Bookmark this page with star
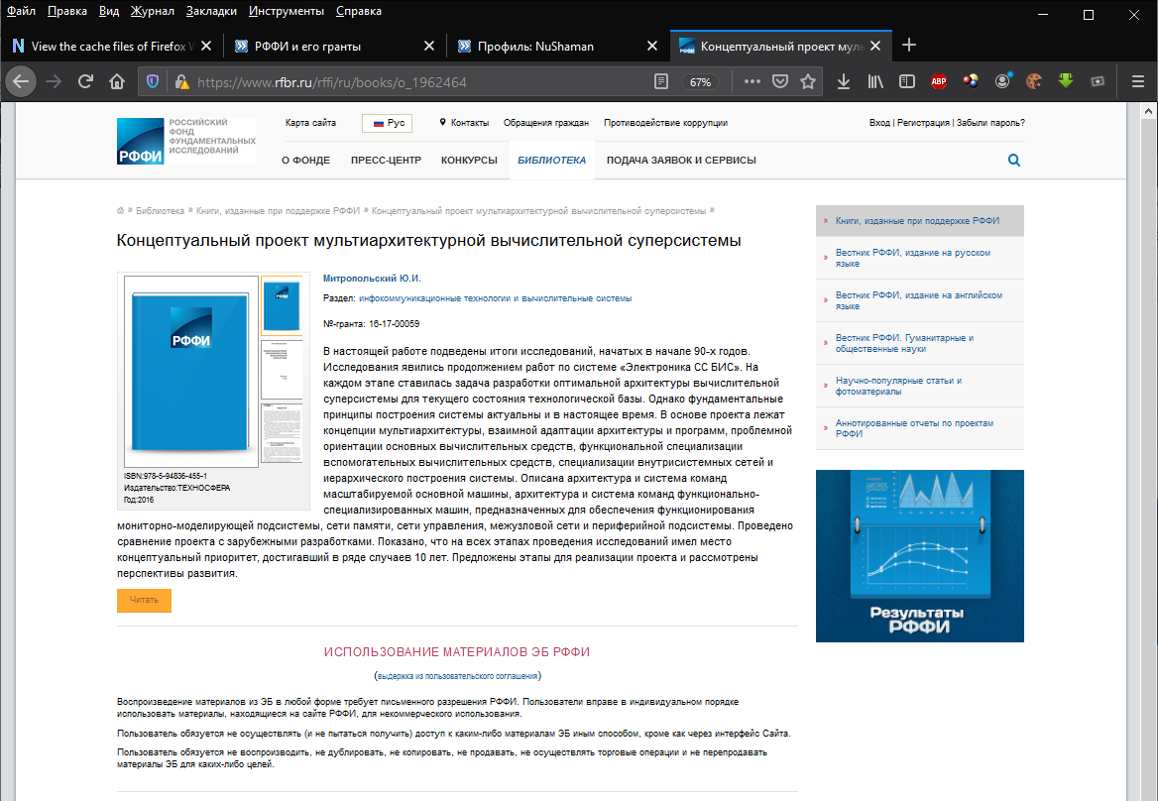Image resolution: width=1158 pixels, height=801 pixels. coord(808,82)
